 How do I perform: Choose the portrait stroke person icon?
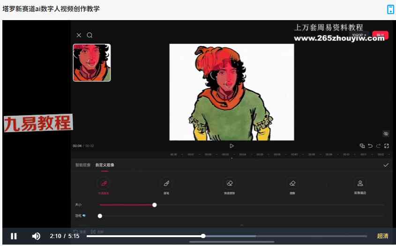tap(360, 183)
